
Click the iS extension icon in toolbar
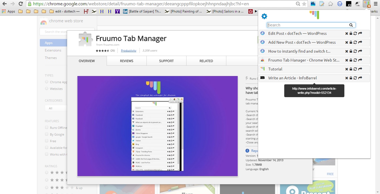point(313,4)
